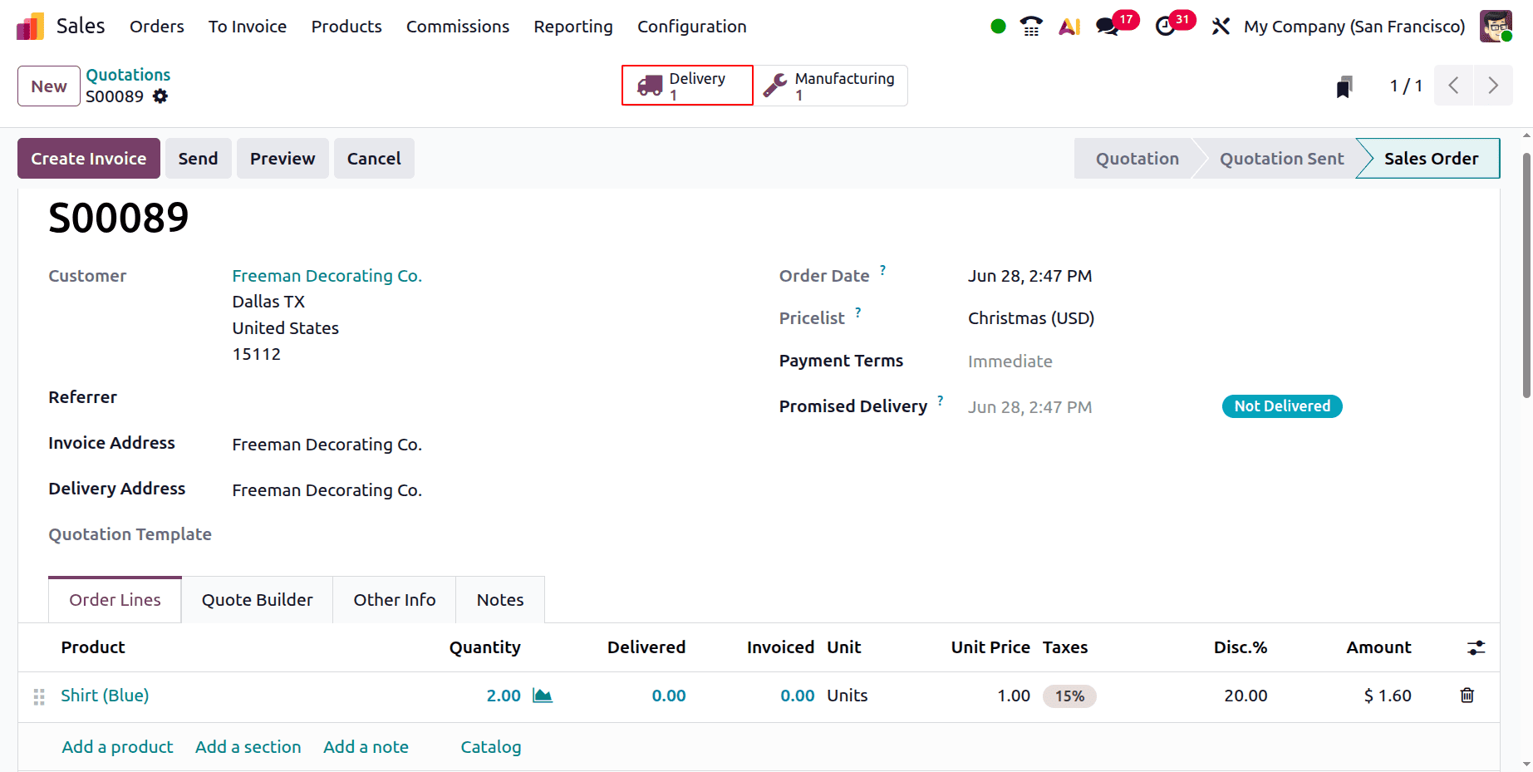Go to the previous record arrow
The width and height of the screenshot is (1533, 772).
1453,86
